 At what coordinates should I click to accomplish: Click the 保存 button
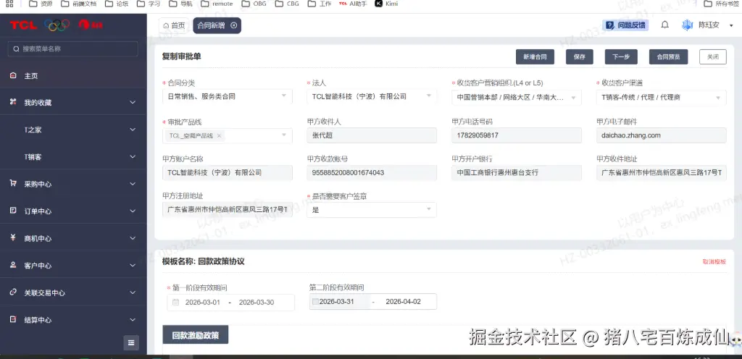click(x=580, y=56)
